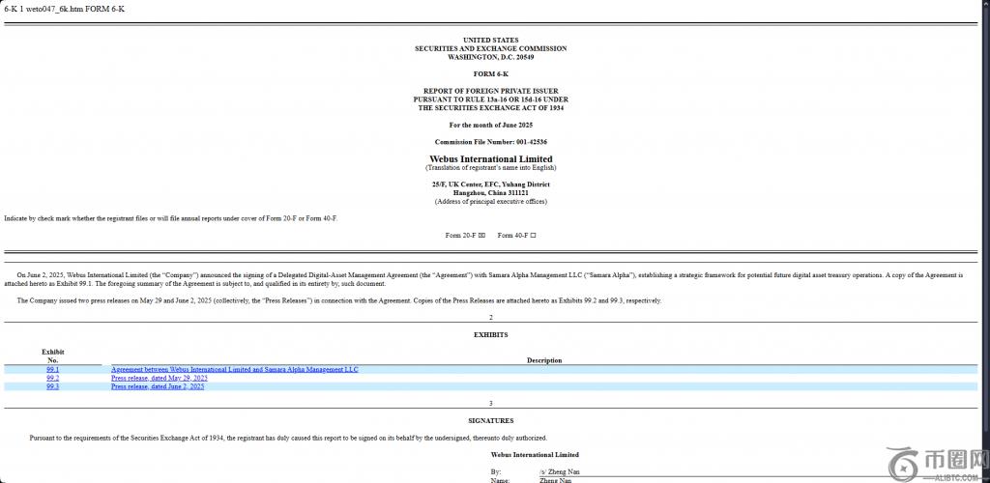The height and width of the screenshot is (483, 990).
Task: Click 'SIGNATURES' section heading
Action: point(490,421)
